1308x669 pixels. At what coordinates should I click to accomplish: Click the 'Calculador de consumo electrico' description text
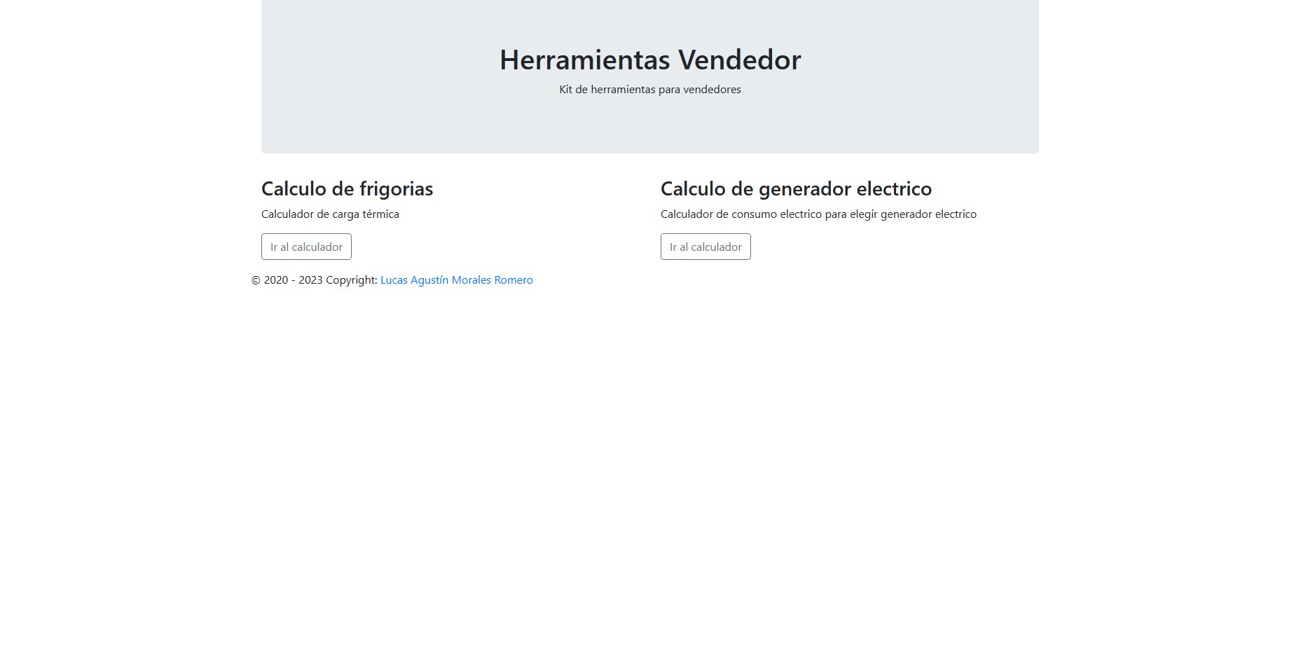point(818,214)
